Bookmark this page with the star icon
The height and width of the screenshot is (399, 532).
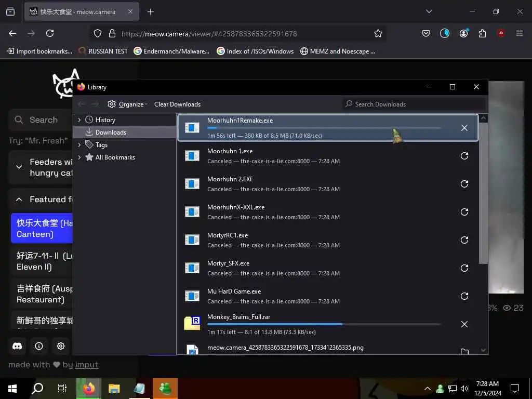[x=378, y=33]
